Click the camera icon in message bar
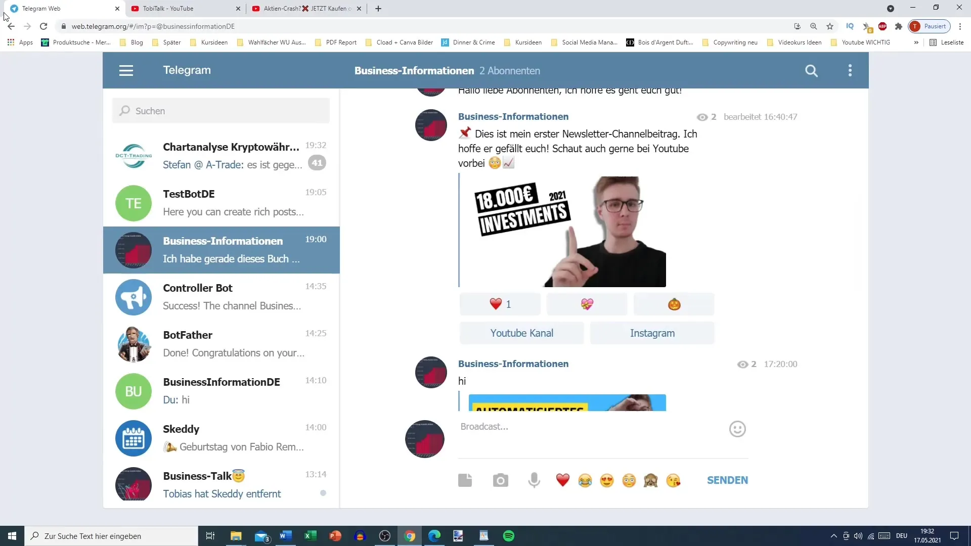 [x=500, y=480]
